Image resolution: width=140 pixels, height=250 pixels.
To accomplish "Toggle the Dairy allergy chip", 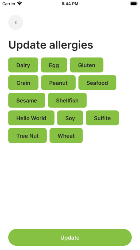I will point(23,65).
